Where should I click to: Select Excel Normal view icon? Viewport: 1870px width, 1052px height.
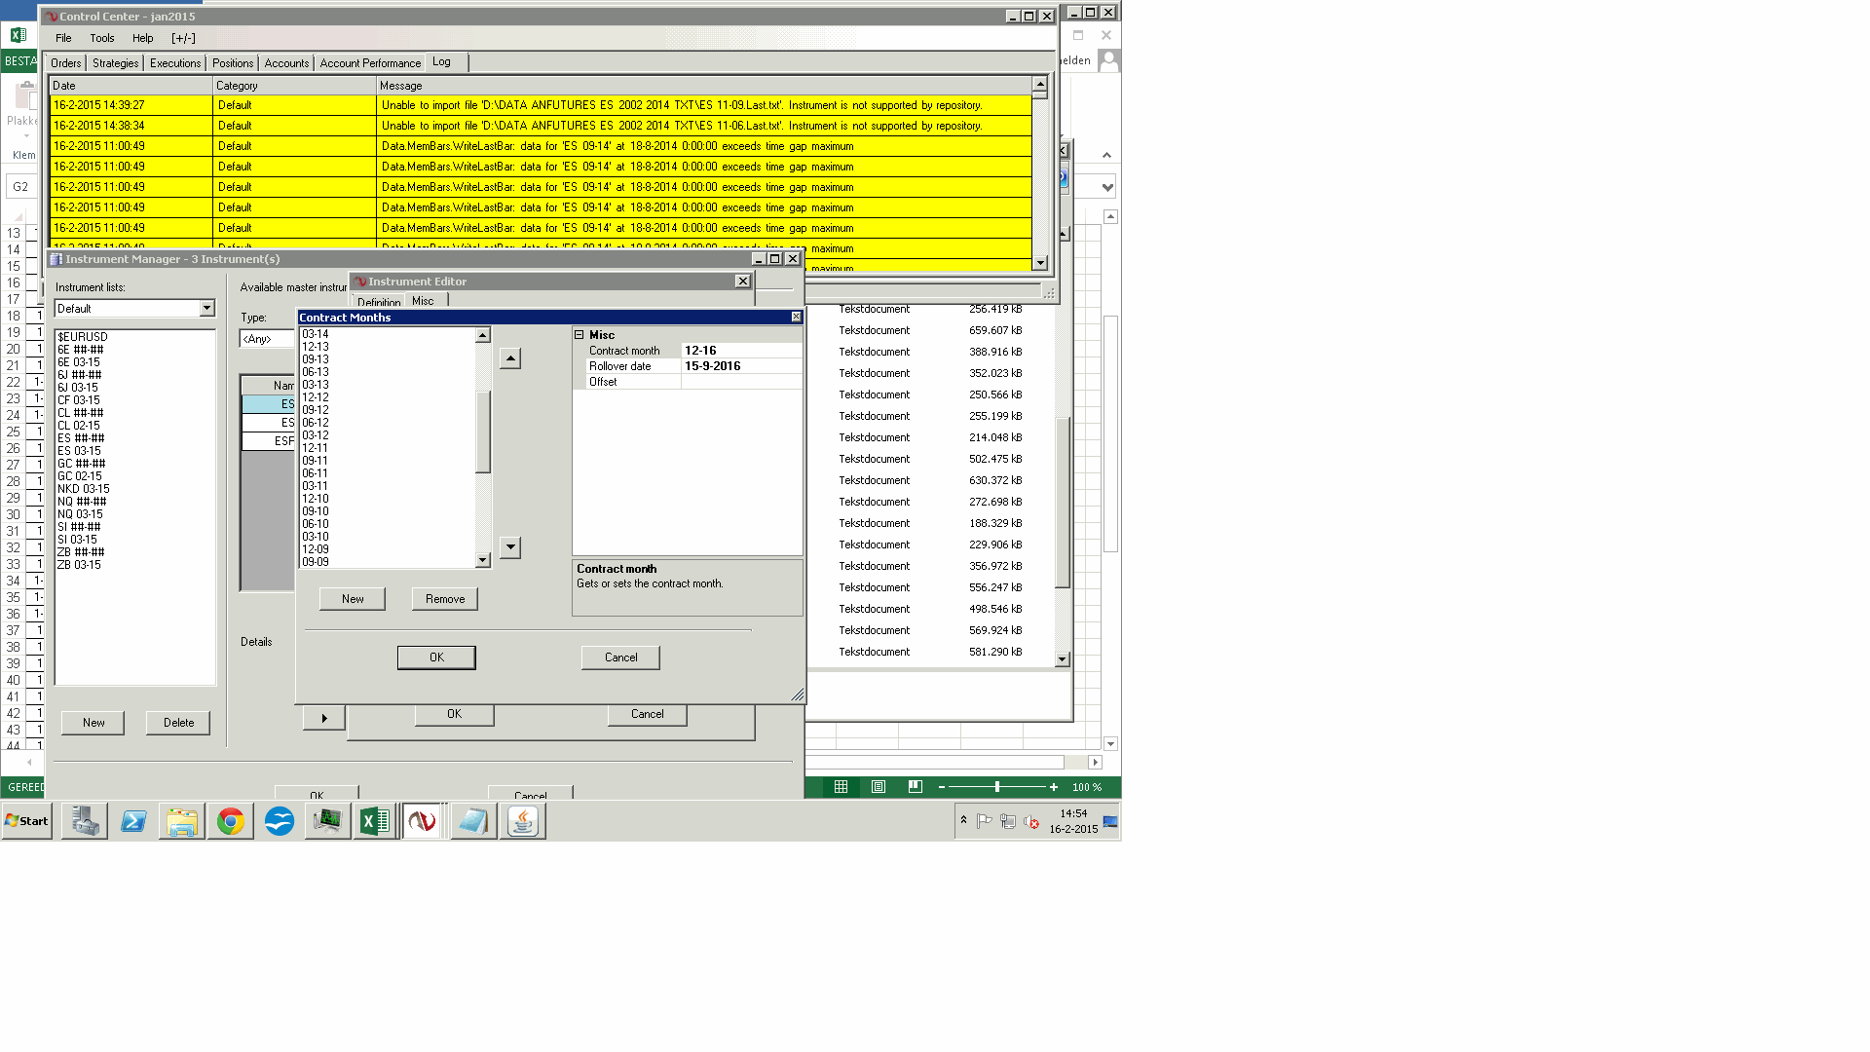[x=841, y=787]
